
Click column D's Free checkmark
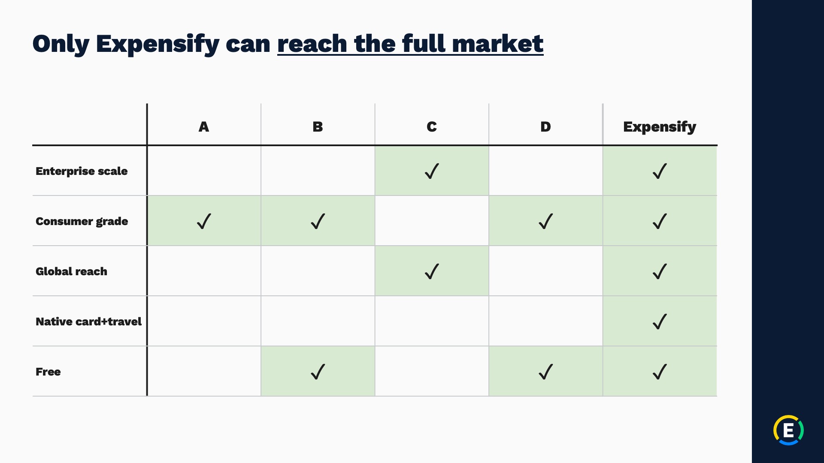(545, 372)
